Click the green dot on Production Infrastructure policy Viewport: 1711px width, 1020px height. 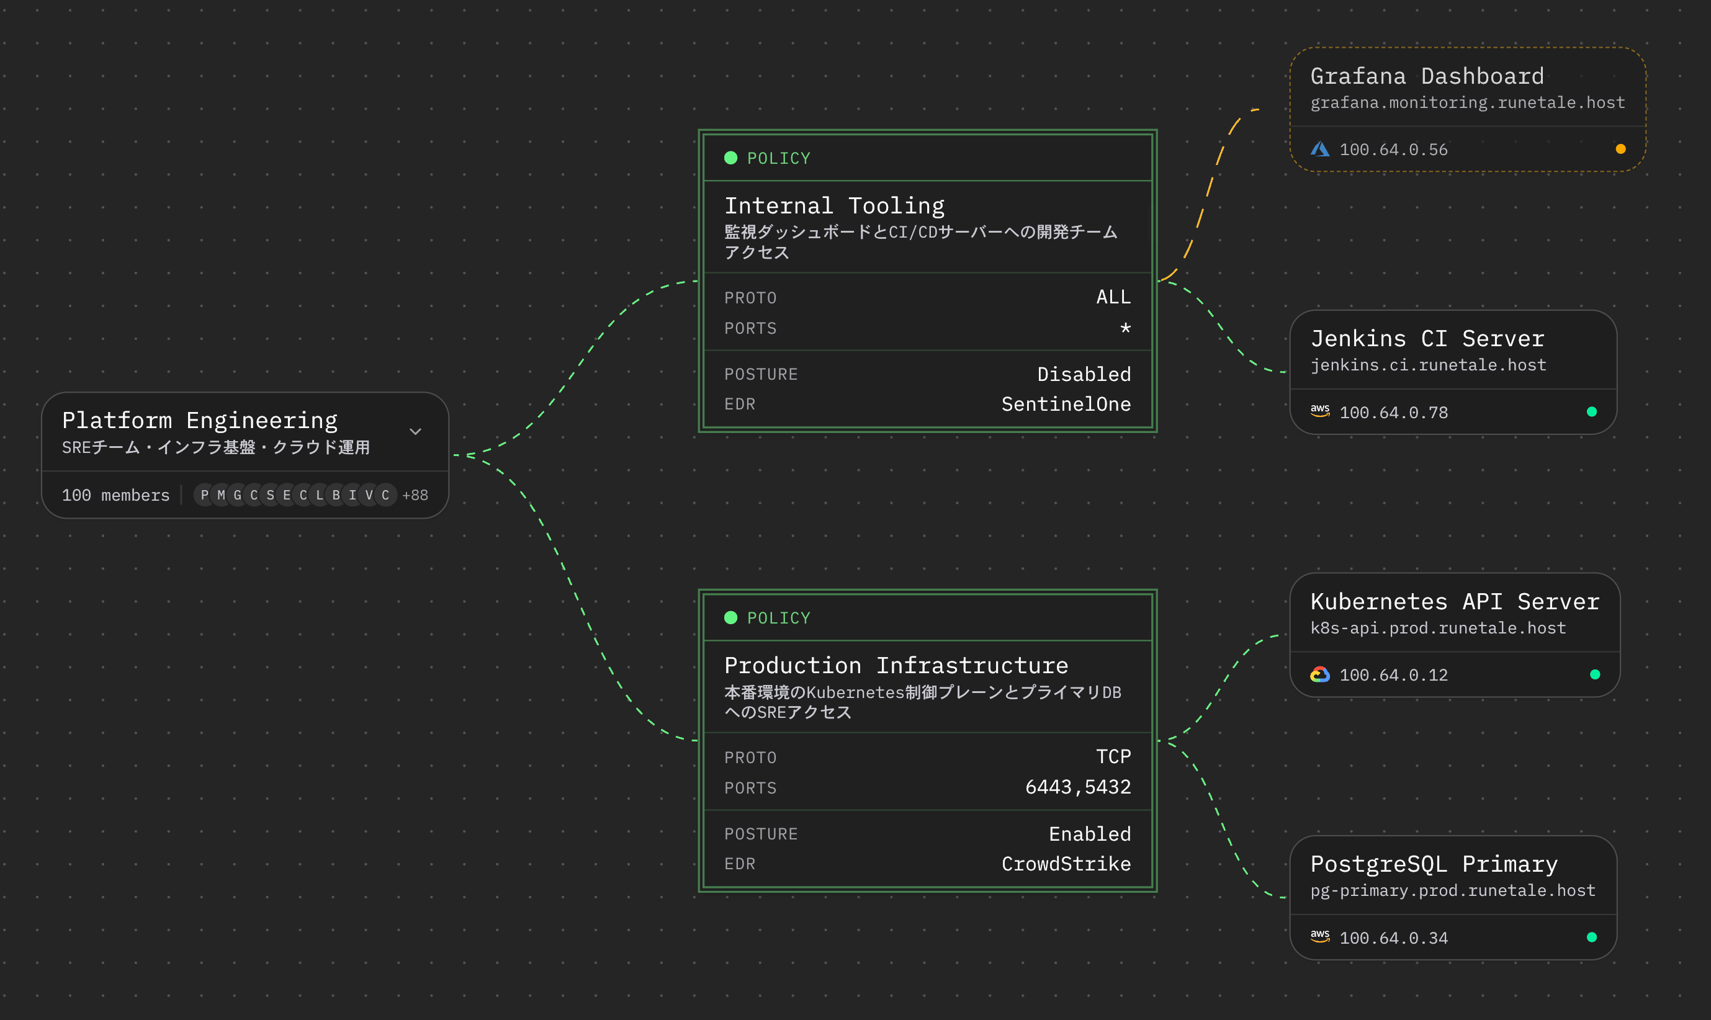pos(730,618)
